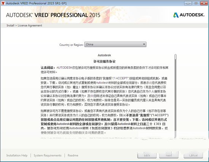The height and width of the screenshot is (162, 209).
Task: Select the Install breadcrumb step
Action: [10, 25]
